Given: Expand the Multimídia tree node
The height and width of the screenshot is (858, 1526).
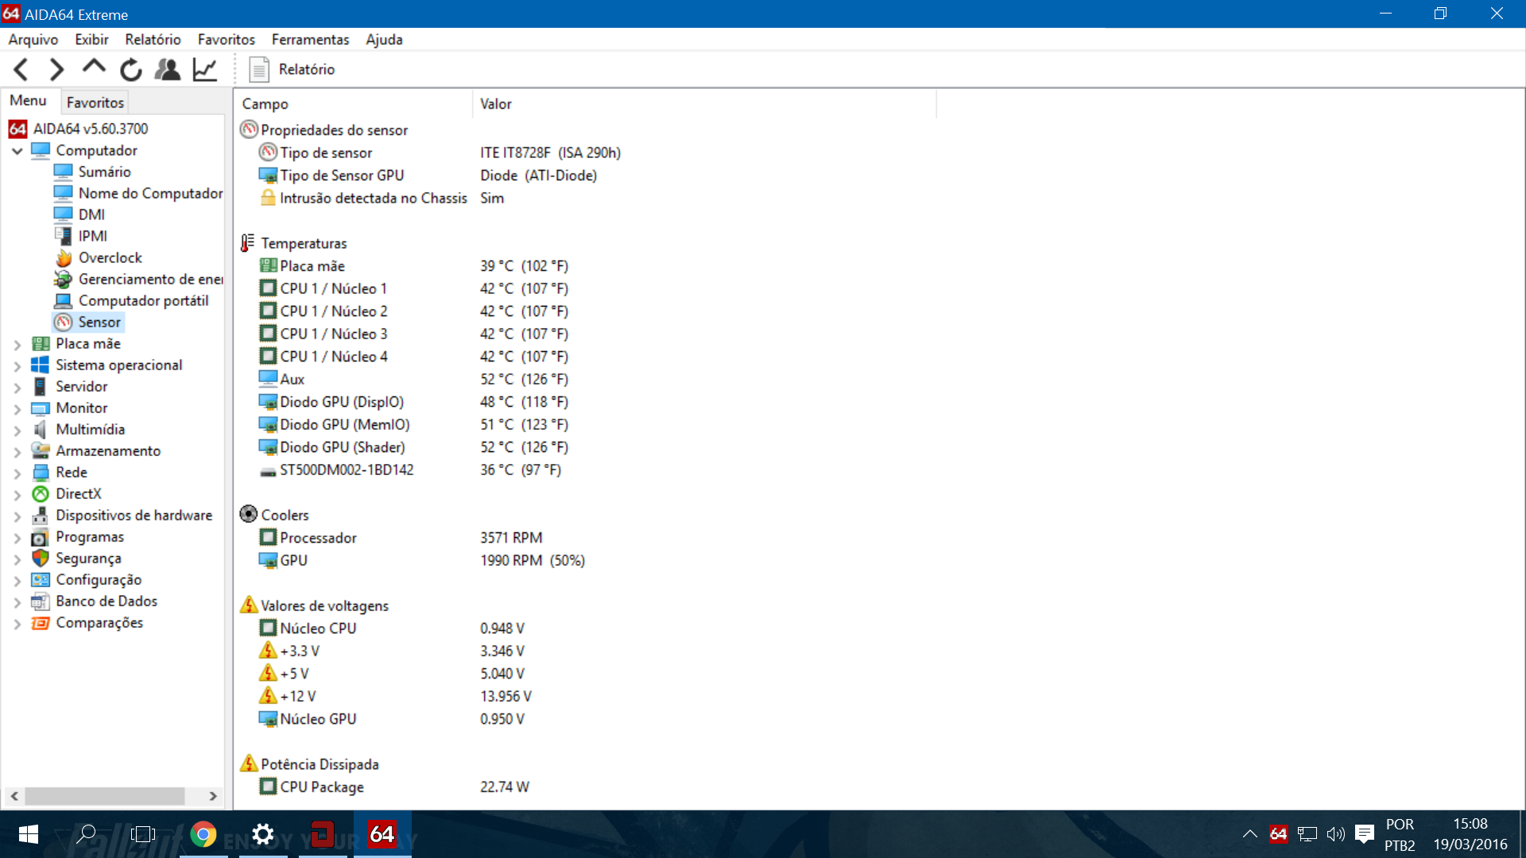Looking at the screenshot, I should click(17, 431).
